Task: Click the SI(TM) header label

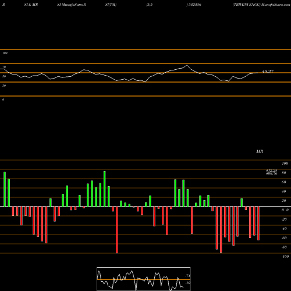Action: coord(111,5)
